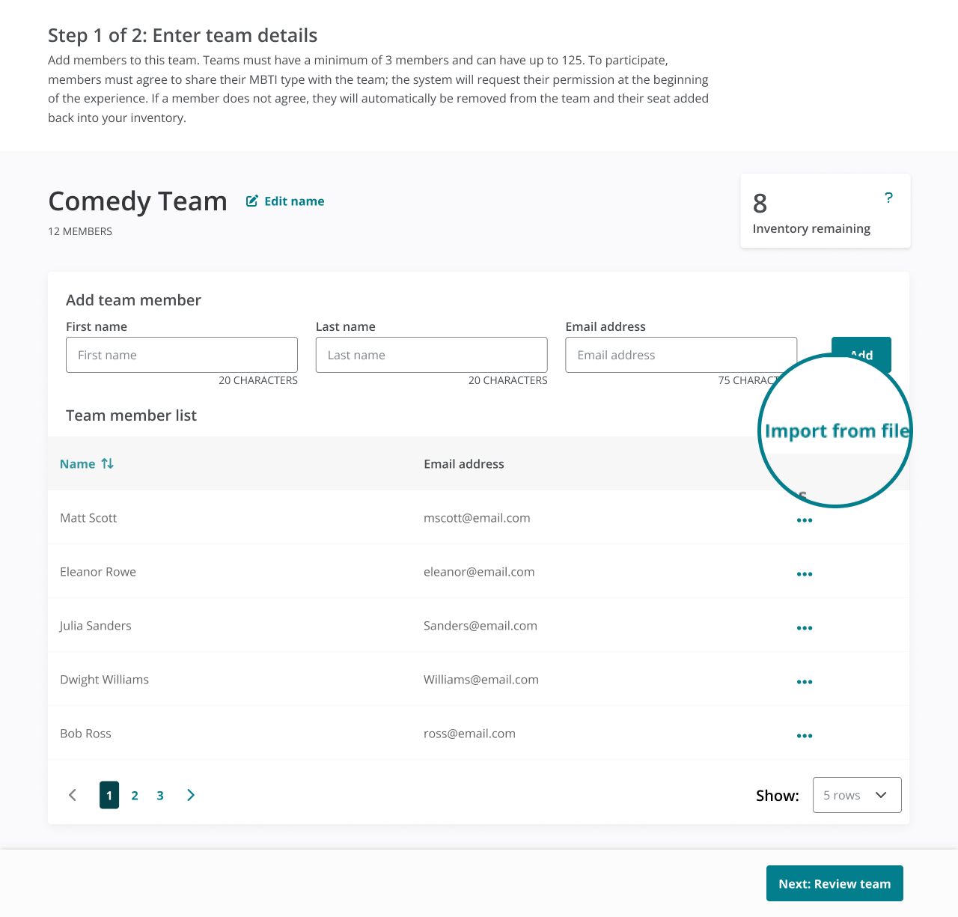The image size is (958, 917).
Task: Select the Matt Scott name
Action: point(88,518)
